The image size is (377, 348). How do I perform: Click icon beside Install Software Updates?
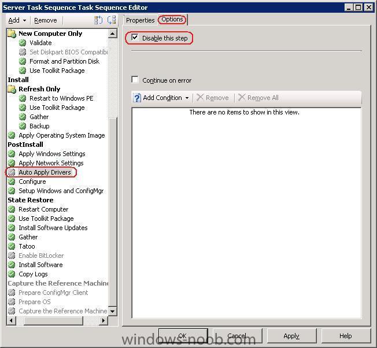[x=12, y=228]
